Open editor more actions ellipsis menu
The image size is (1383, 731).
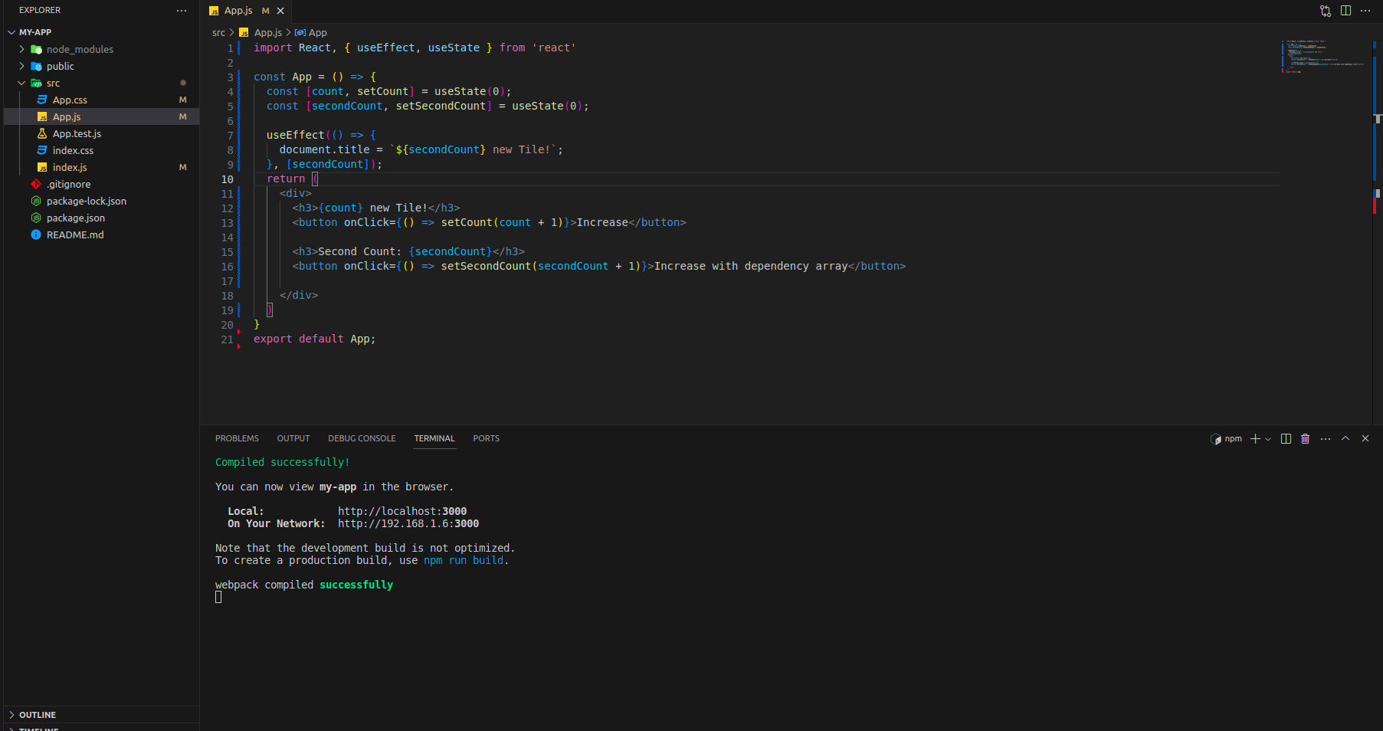point(1365,11)
